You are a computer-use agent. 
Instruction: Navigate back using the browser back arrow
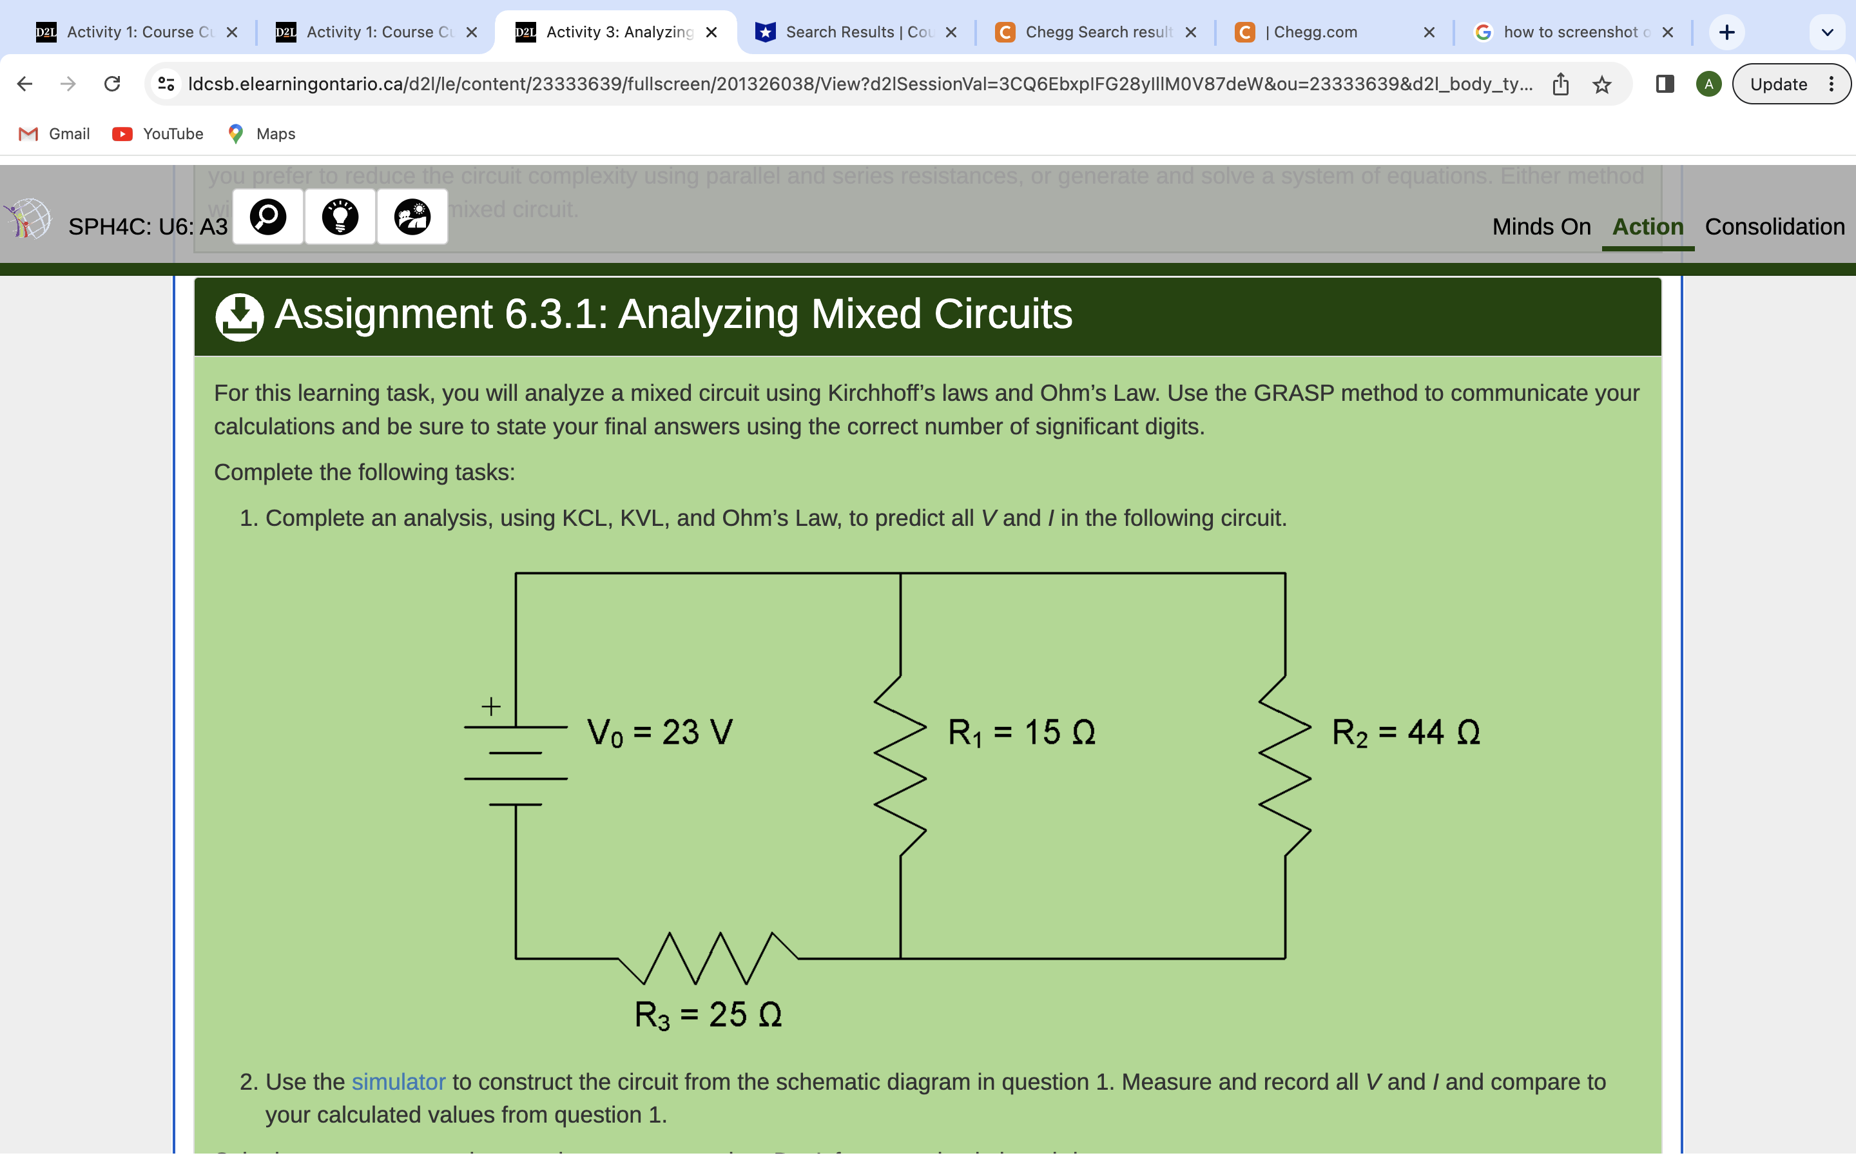click(24, 84)
